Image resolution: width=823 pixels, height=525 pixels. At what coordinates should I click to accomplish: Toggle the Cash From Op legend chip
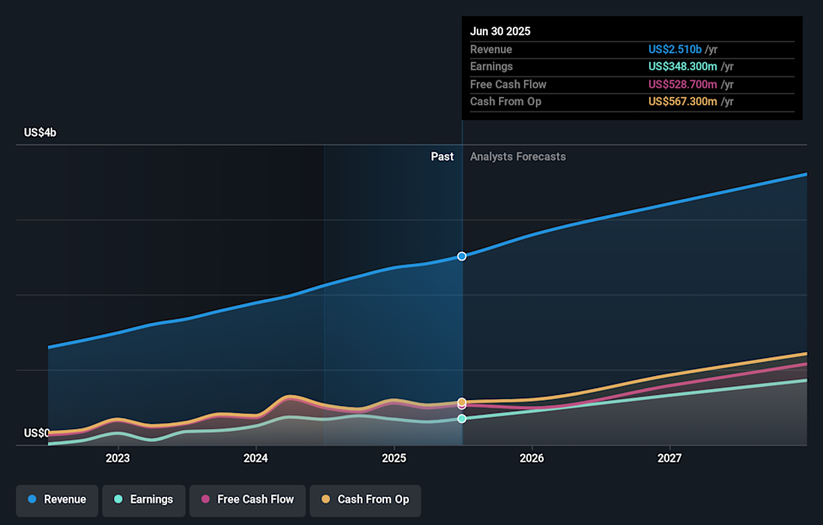pos(365,499)
